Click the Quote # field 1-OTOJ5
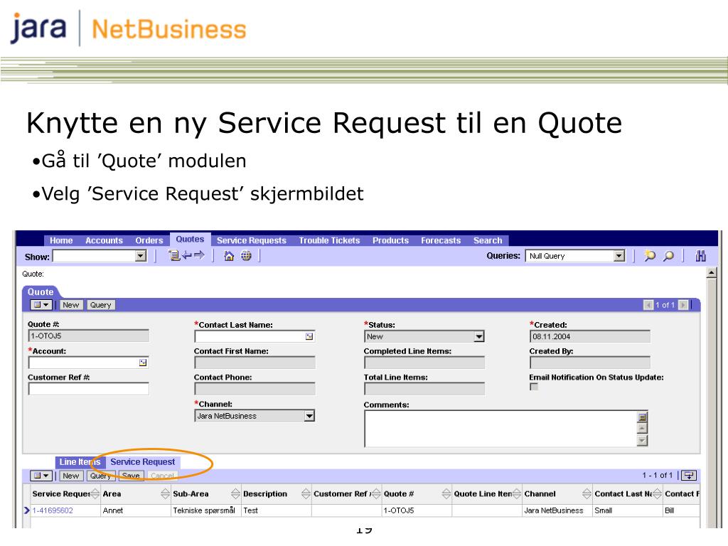This screenshot has height=546, width=728. 89,336
